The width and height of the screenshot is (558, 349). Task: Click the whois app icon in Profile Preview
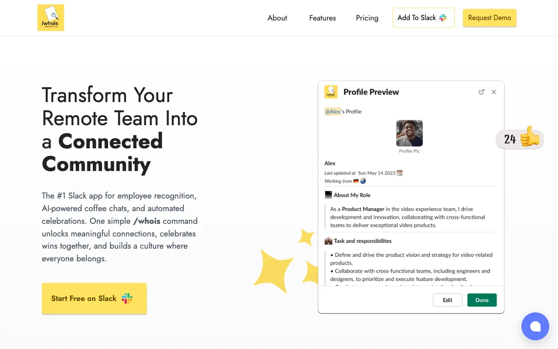click(x=331, y=92)
